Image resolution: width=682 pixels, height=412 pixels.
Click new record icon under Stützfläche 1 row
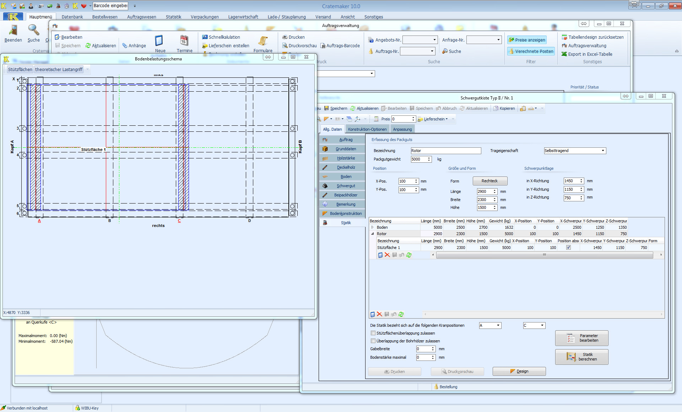(x=380, y=255)
